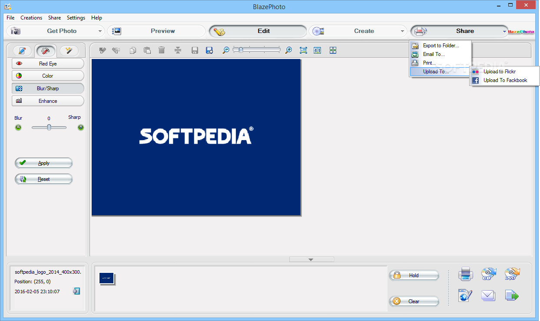Click the Fit to Window icon
The image size is (540, 321).
pos(303,50)
